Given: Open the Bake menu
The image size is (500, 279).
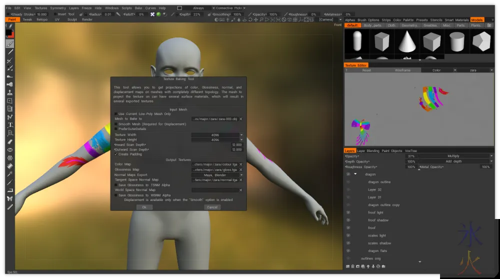Looking at the screenshot, I should (138, 8).
